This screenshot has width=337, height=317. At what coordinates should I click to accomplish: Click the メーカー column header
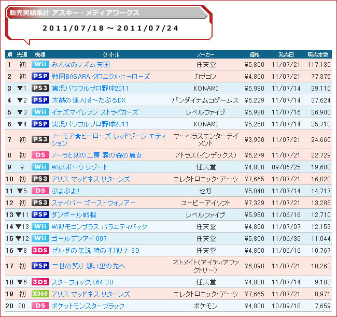point(206,54)
